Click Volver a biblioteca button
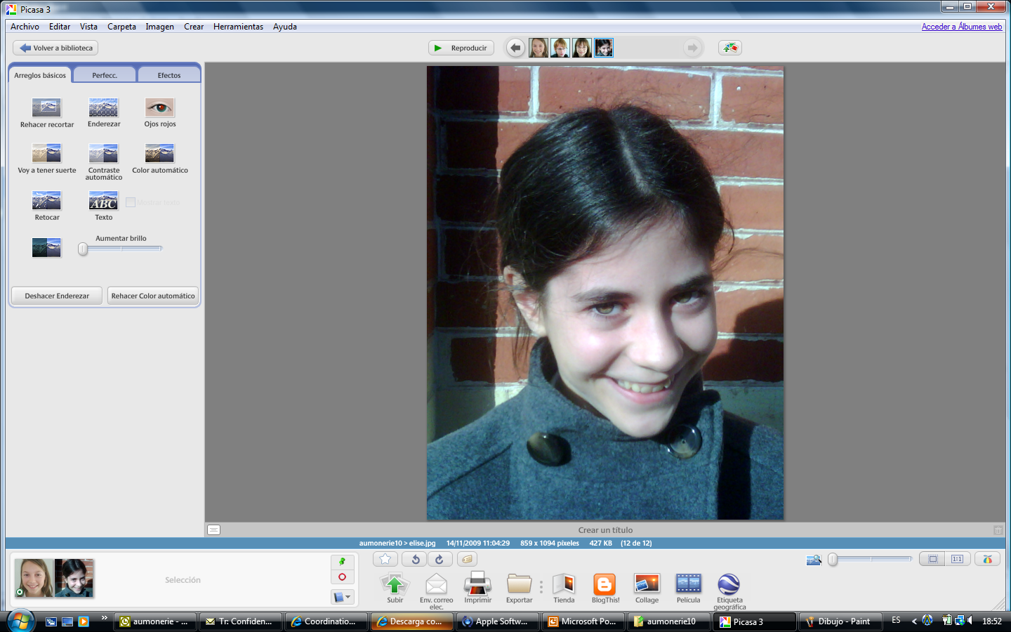Image resolution: width=1011 pixels, height=632 pixels. click(x=55, y=48)
